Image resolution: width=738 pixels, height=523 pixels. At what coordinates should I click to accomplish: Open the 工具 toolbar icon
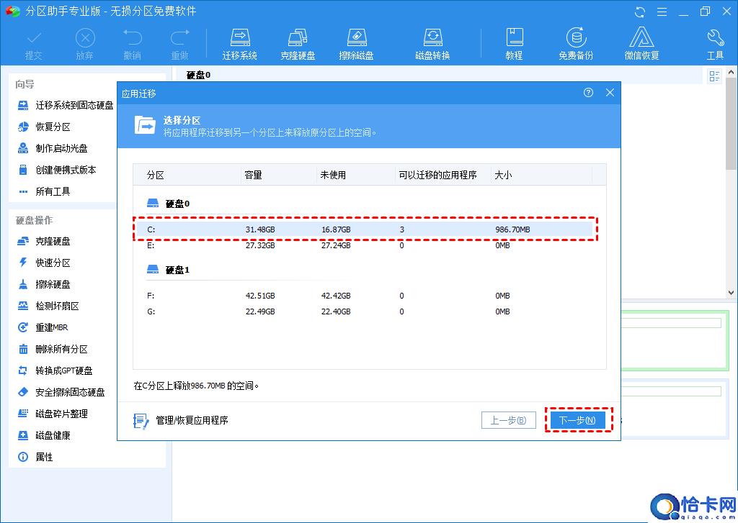click(x=715, y=44)
